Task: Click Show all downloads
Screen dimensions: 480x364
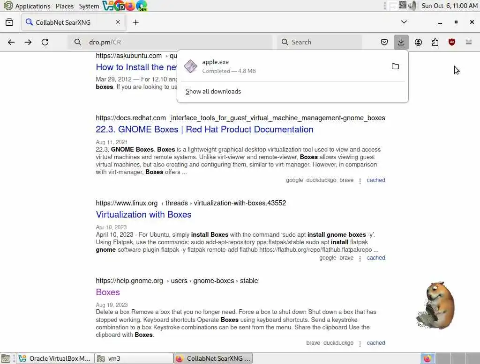Action: click(213, 91)
